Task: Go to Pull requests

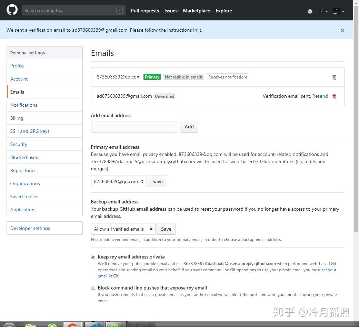Action: [x=145, y=11]
